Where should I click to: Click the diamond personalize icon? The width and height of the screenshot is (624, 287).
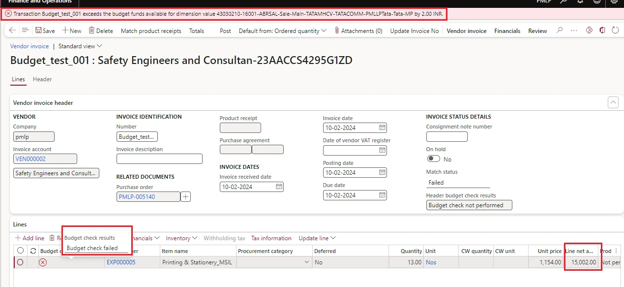[x=589, y=31]
